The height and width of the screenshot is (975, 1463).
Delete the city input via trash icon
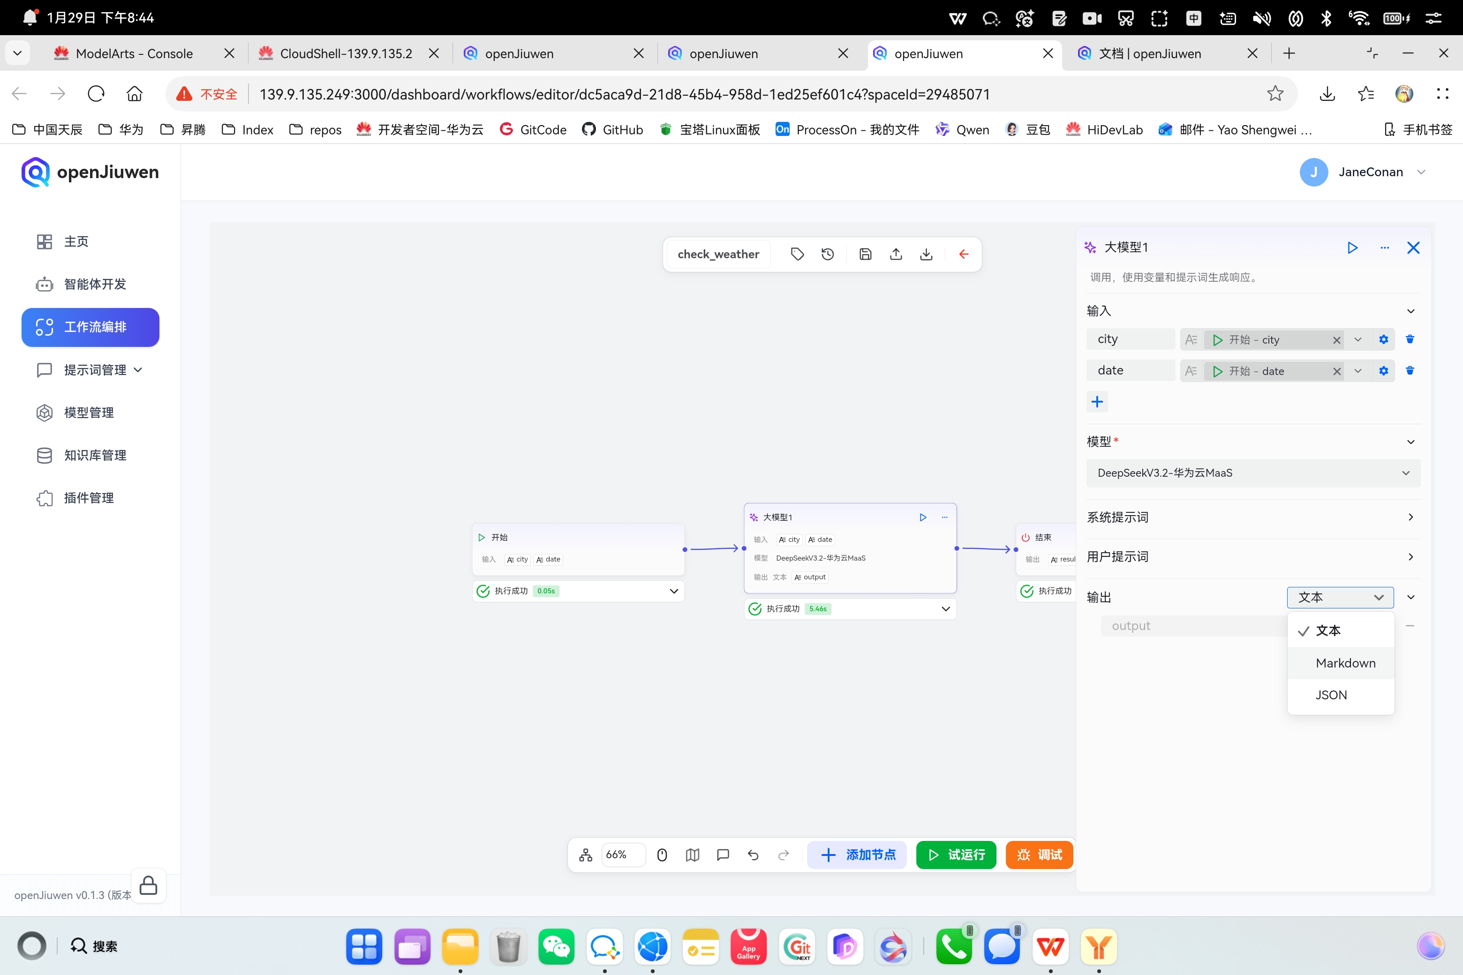coord(1410,339)
